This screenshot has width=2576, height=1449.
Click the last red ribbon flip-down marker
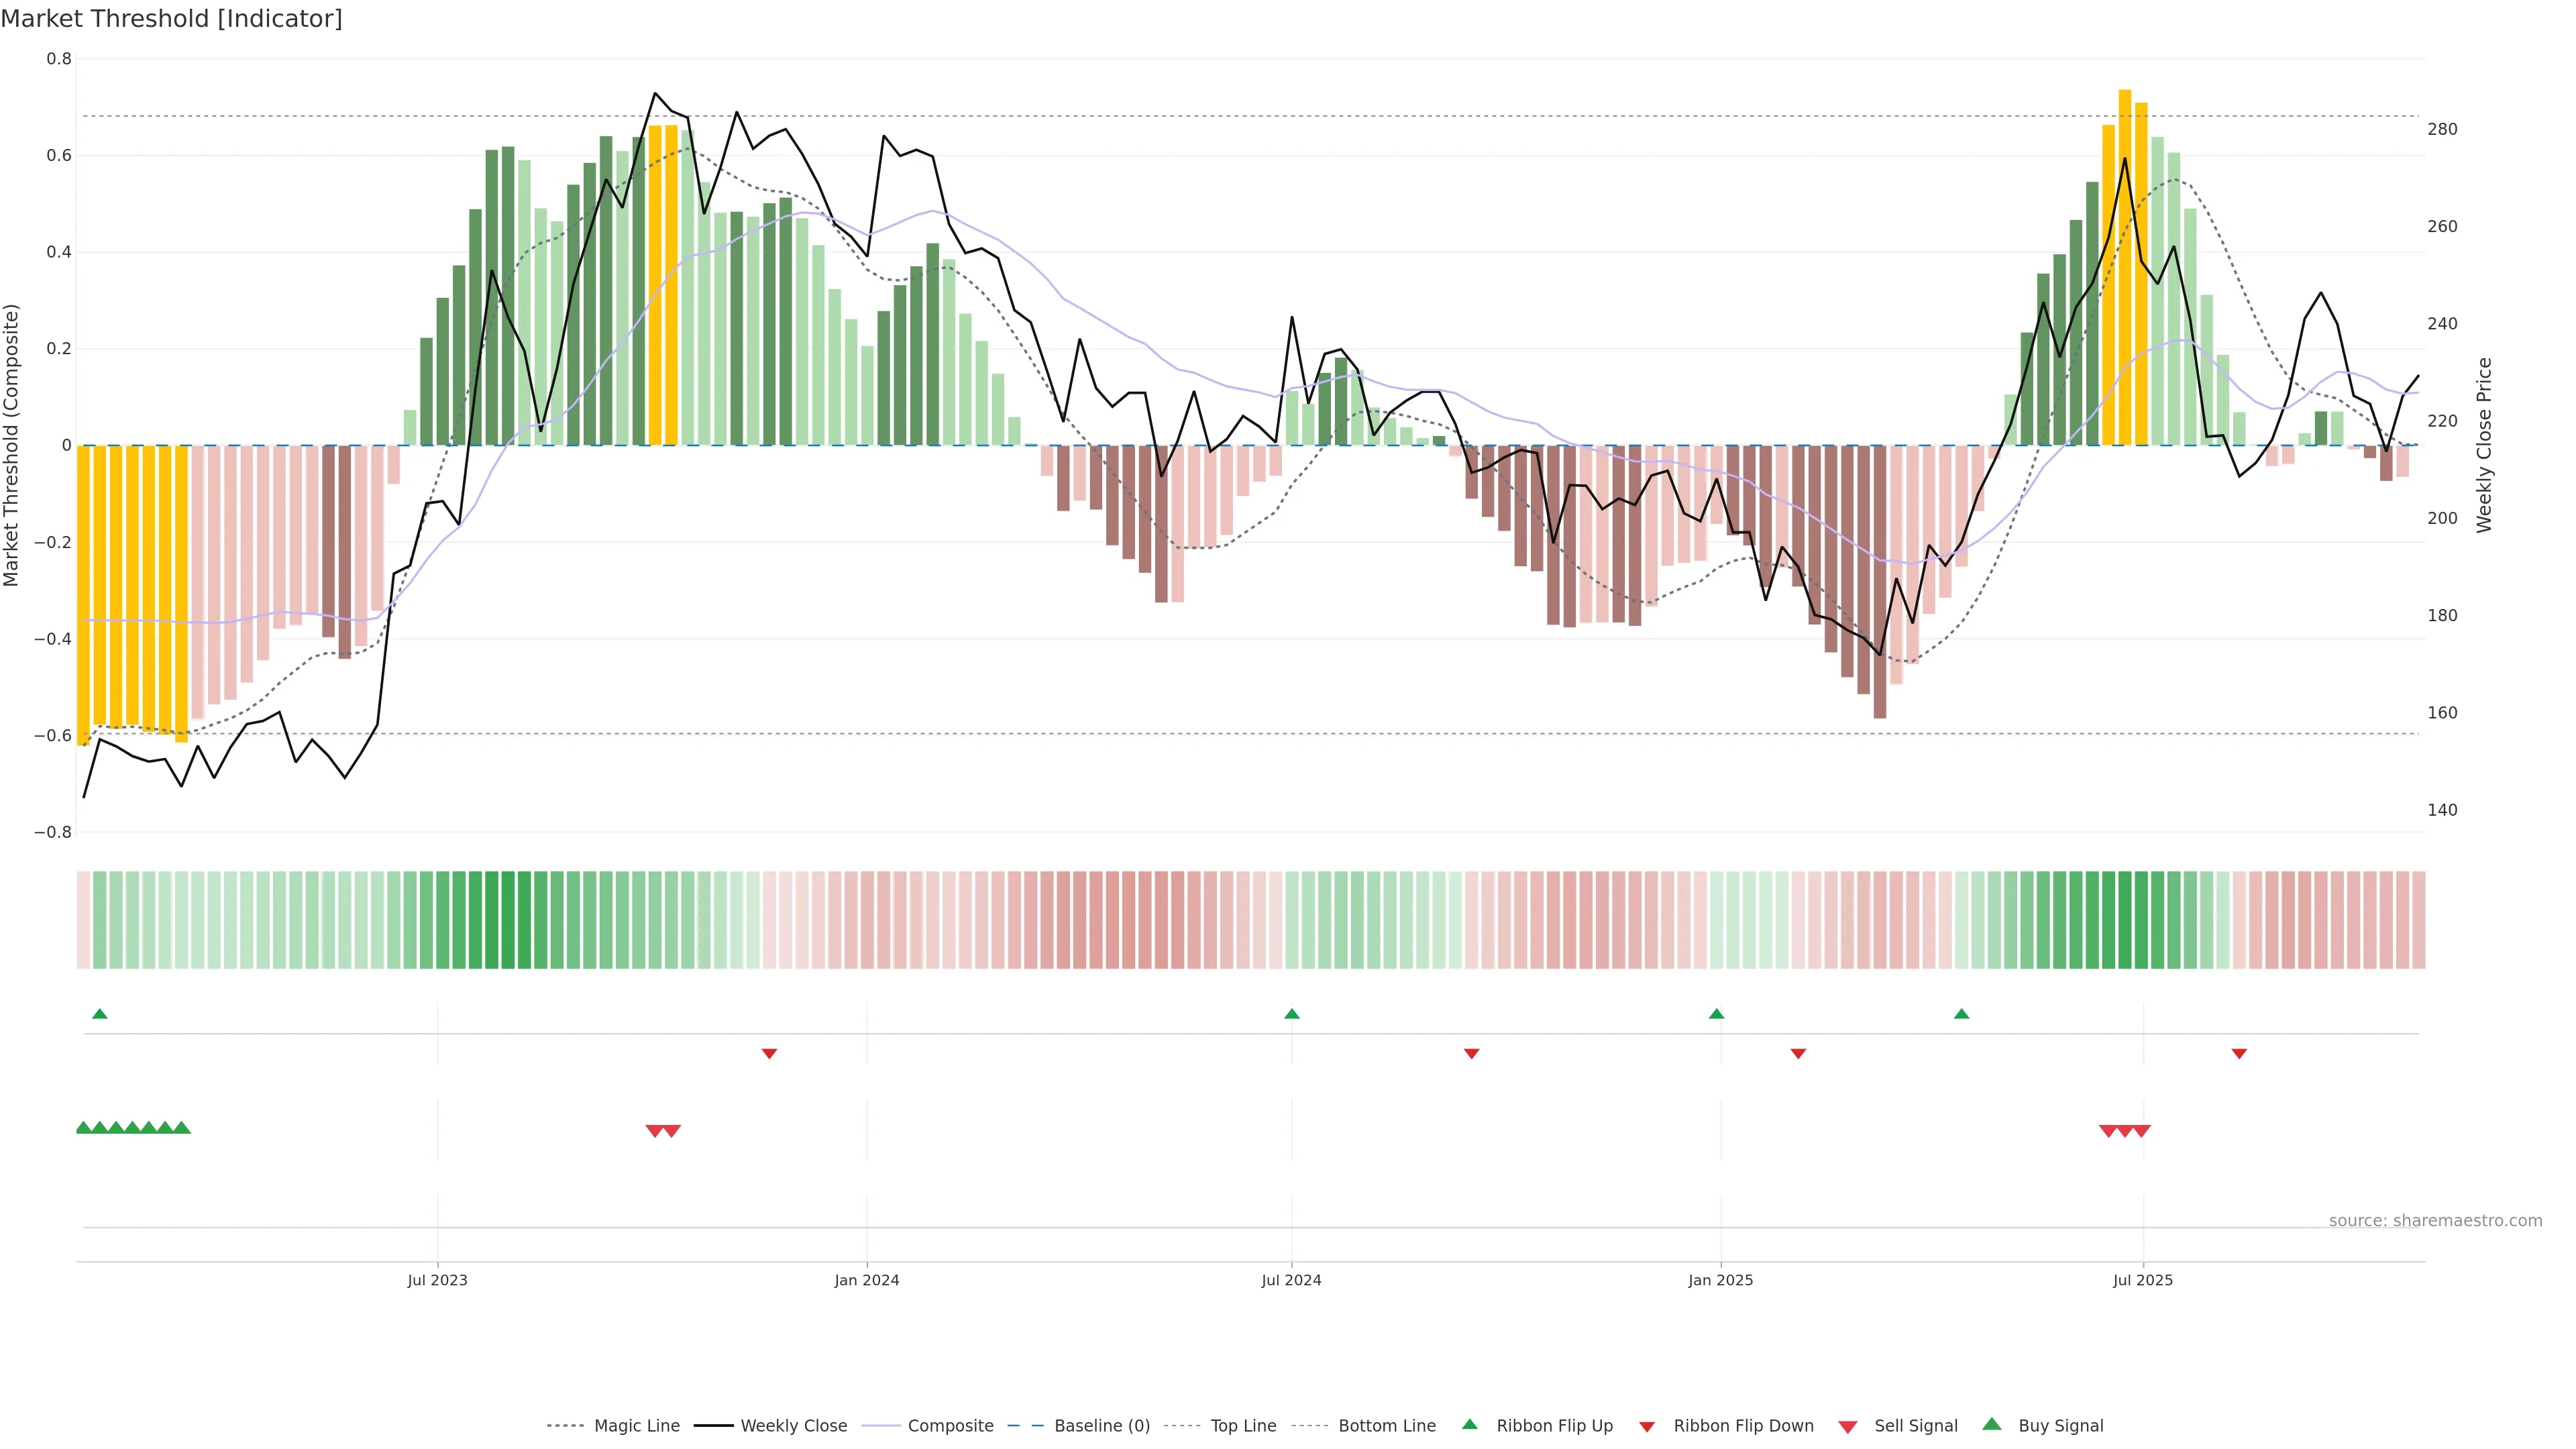(2239, 1054)
